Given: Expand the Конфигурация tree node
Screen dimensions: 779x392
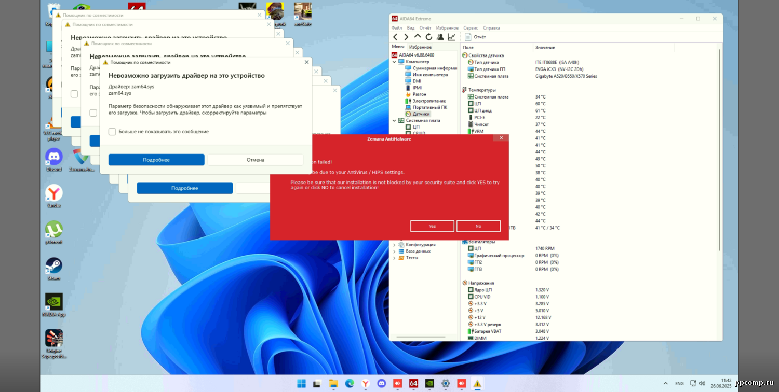Looking at the screenshot, I should [x=394, y=245].
